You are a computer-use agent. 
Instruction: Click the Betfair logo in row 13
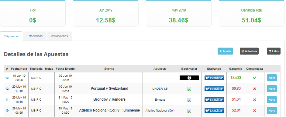click(214, 78)
